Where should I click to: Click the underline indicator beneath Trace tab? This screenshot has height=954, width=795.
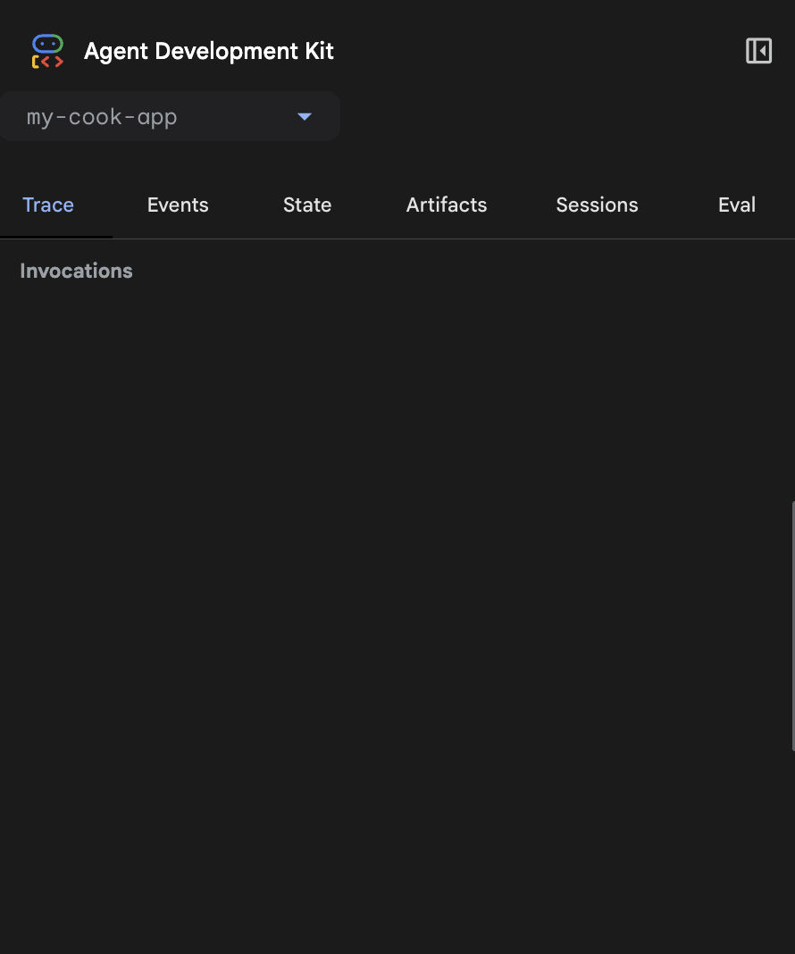coord(56,237)
